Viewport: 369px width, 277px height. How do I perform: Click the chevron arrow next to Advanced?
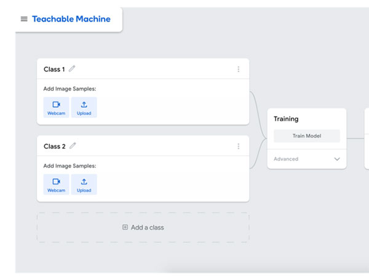click(x=336, y=159)
